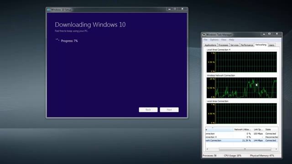Click the left scroll arrow in adapter list
The width and height of the screenshot is (292, 164).
207,149
